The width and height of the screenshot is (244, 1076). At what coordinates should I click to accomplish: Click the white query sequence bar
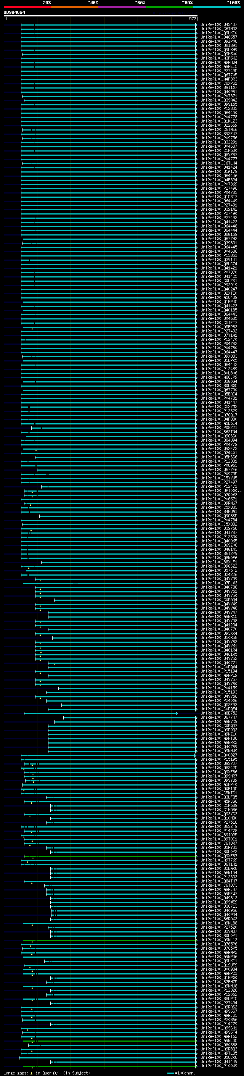point(101,16)
